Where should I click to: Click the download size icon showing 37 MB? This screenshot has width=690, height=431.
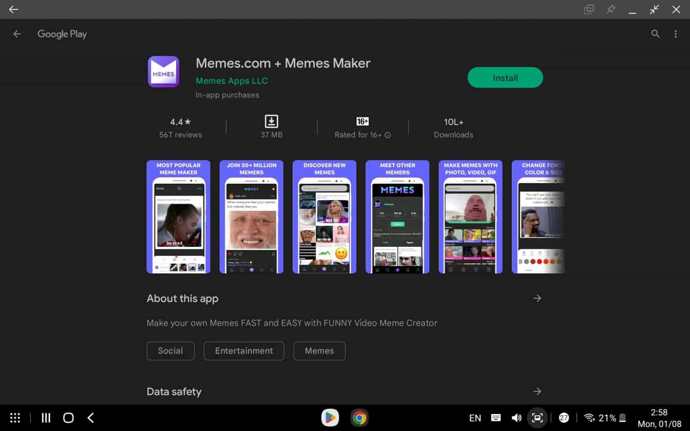pyautogui.click(x=271, y=122)
